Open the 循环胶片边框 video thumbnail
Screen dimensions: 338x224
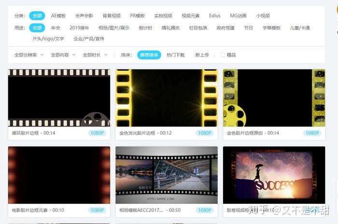click(59, 98)
